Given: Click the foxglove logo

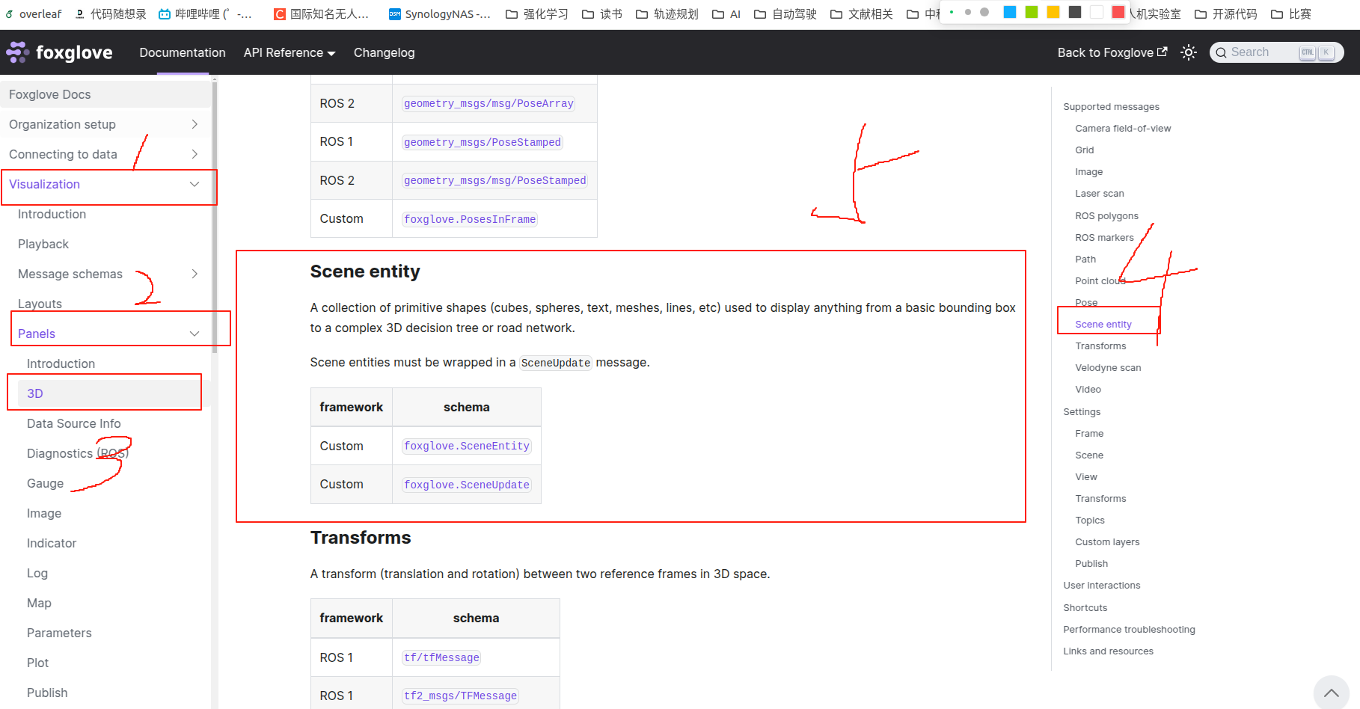Looking at the screenshot, I should 59,52.
